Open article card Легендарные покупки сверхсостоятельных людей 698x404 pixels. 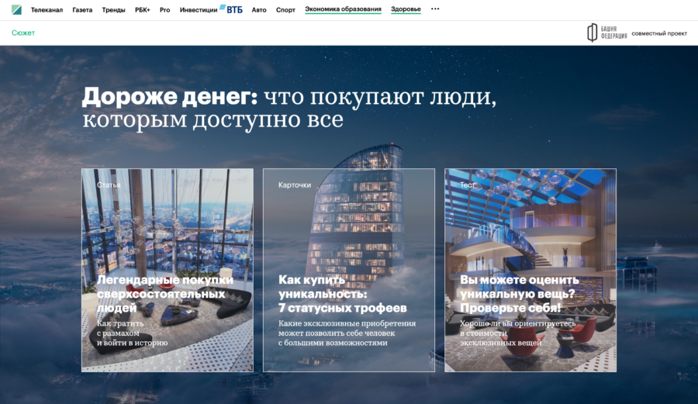(x=168, y=270)
